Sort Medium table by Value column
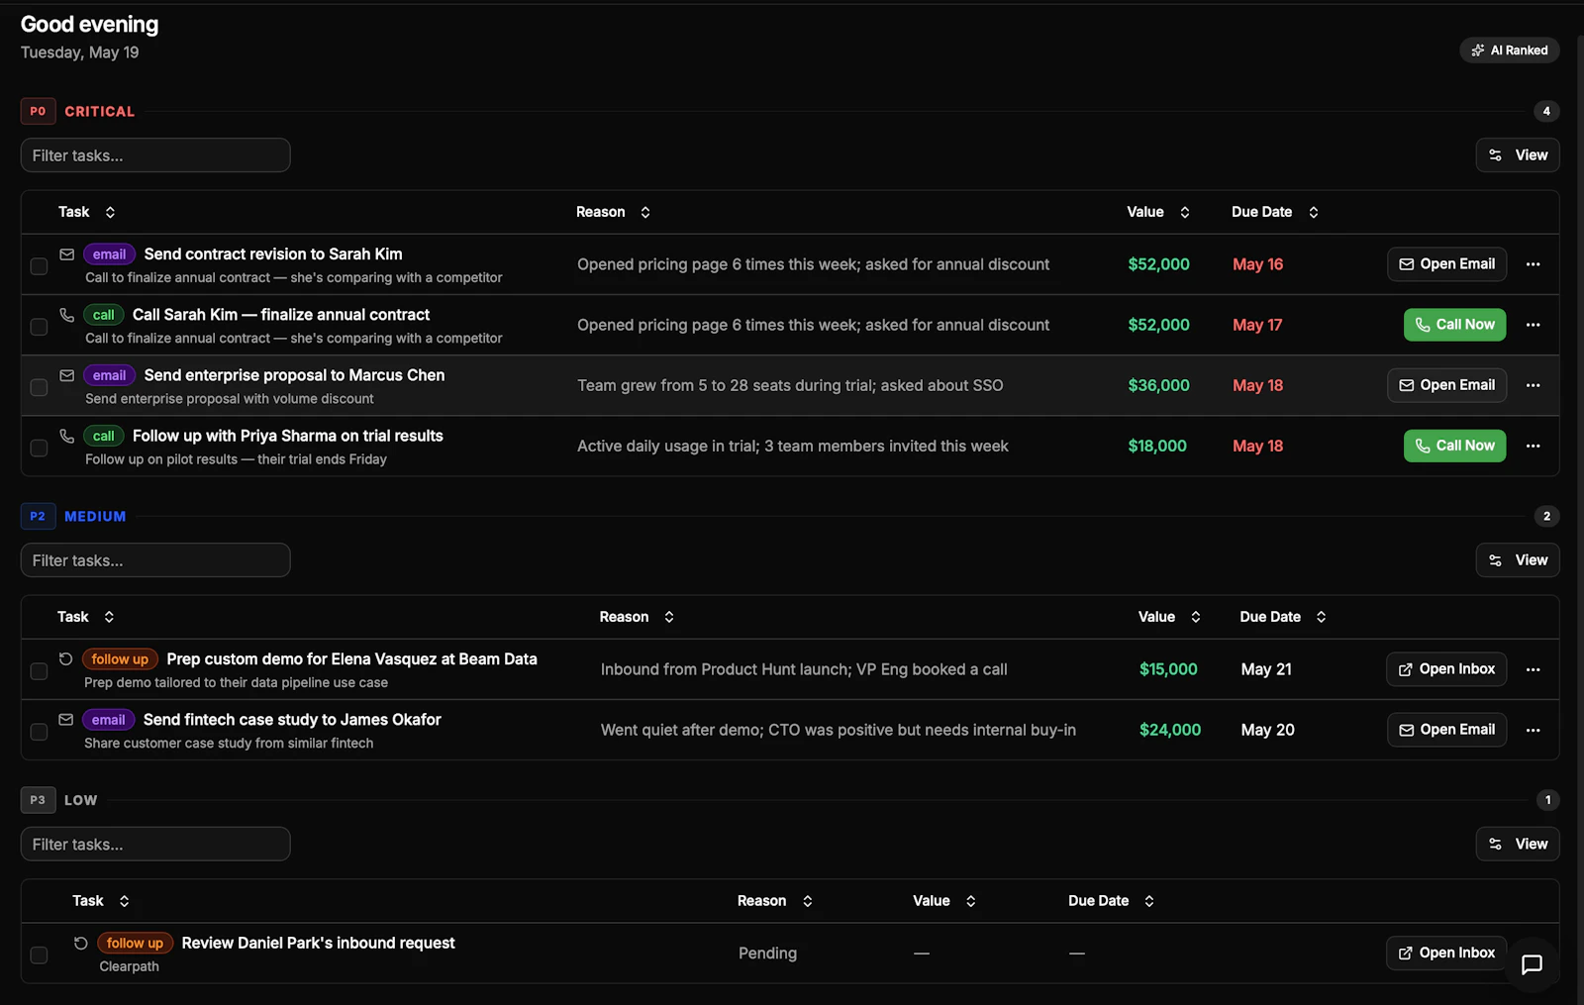 point(1169,617)
